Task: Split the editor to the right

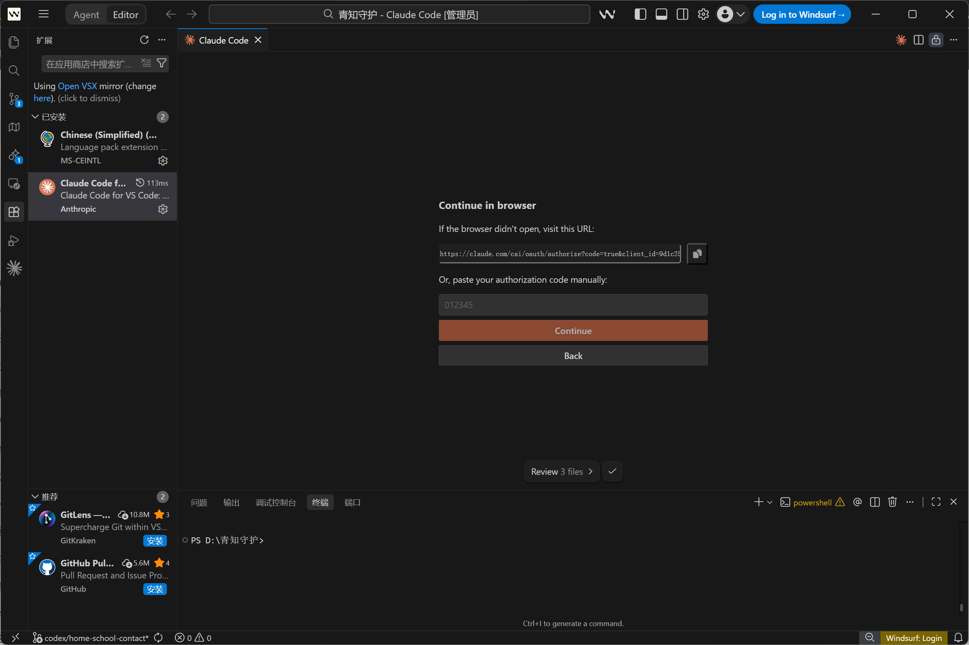Action: [919, 40]
